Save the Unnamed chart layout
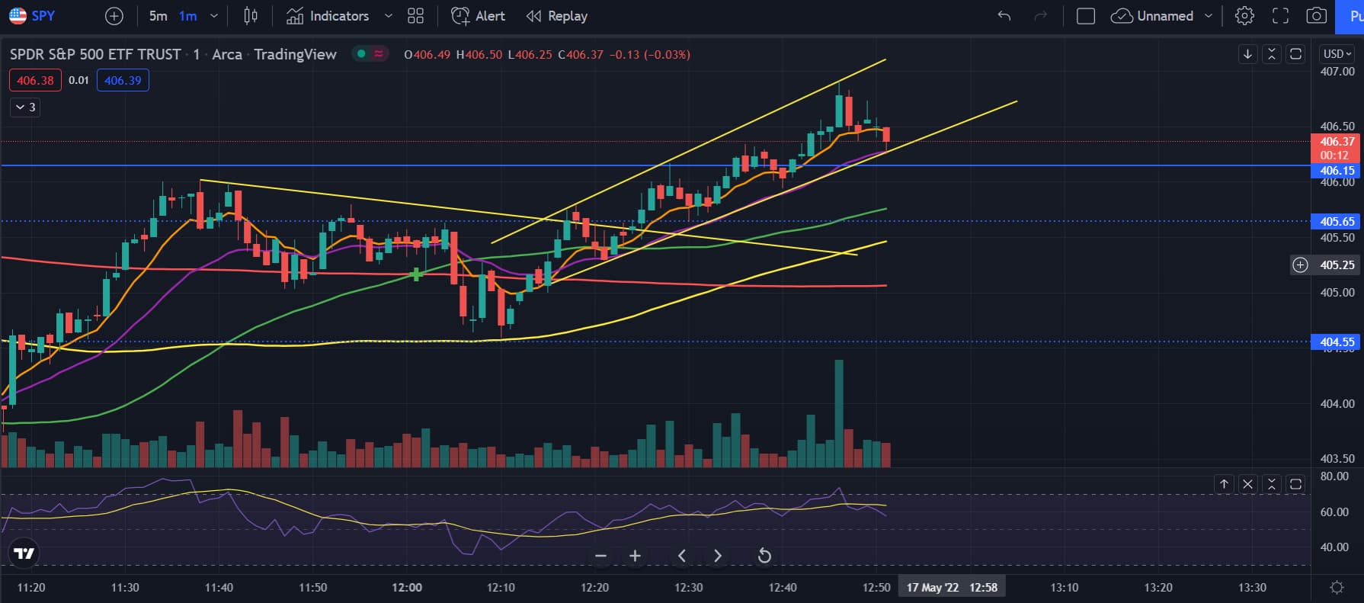Screen dimensions: 1364x603 1152,16
